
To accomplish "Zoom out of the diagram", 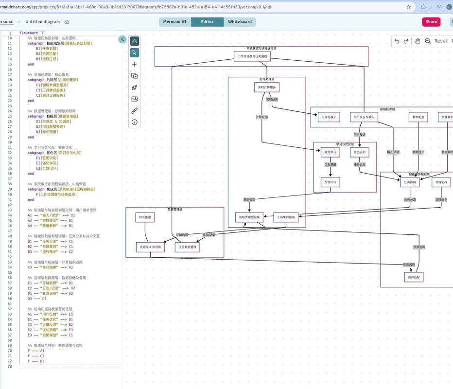I will coord(428,41).
